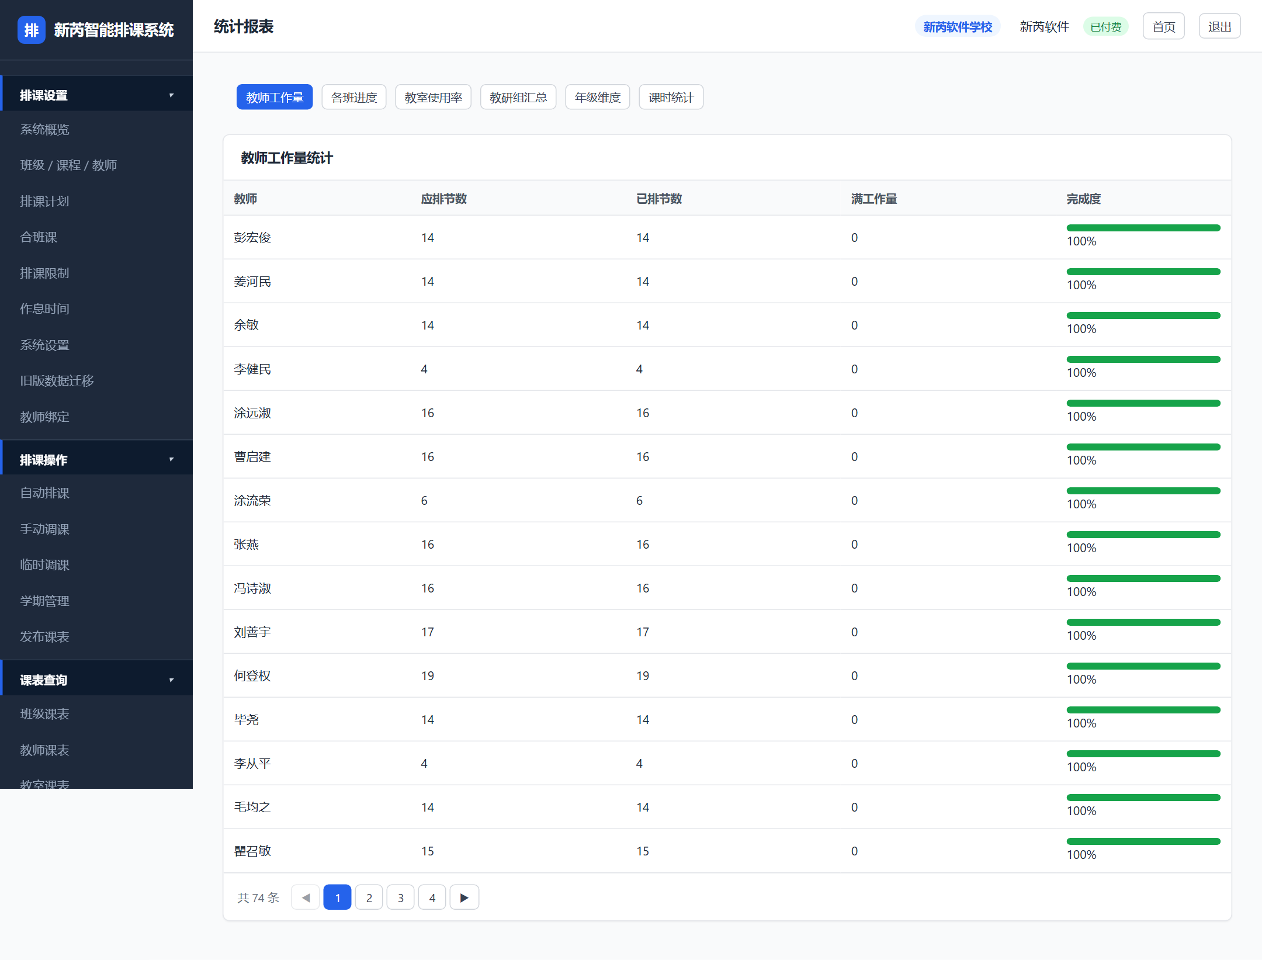Screen dimensions: 1262x960
Task: Click the 共 74 条 total count
Action: pos(258,897)
